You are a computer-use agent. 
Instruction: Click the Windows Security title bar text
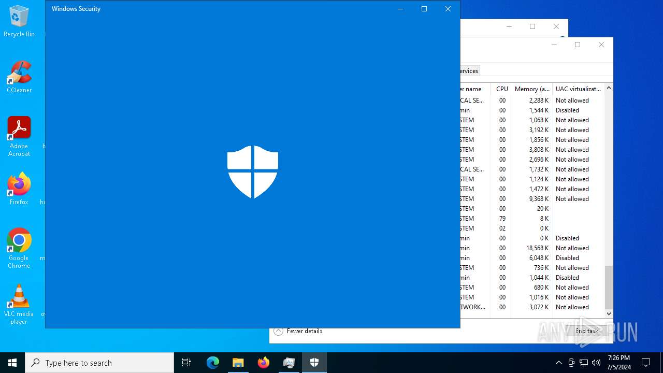[76, 9]
